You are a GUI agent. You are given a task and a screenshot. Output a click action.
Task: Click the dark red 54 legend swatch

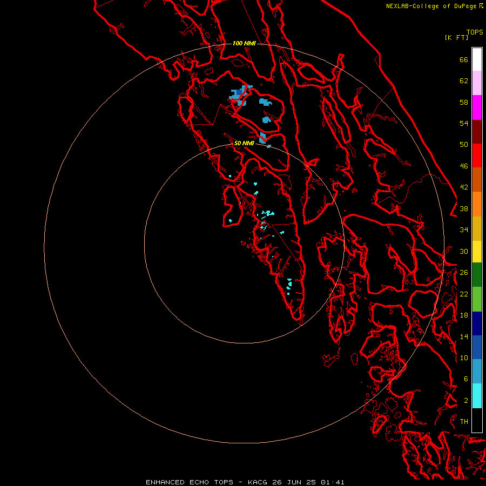477,131
